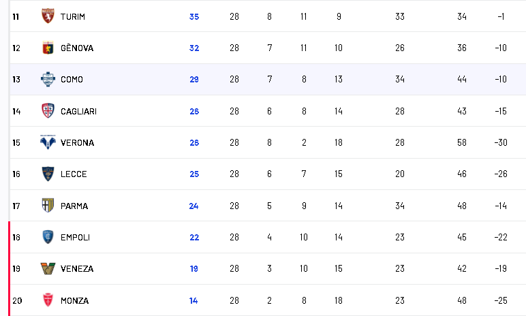Click Empoli's position number 18
This screenshot has height=316, width=526.
(16, 238)
